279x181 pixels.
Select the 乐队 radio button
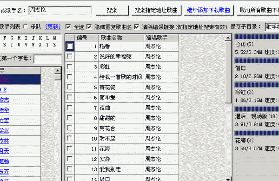[26, 27]
